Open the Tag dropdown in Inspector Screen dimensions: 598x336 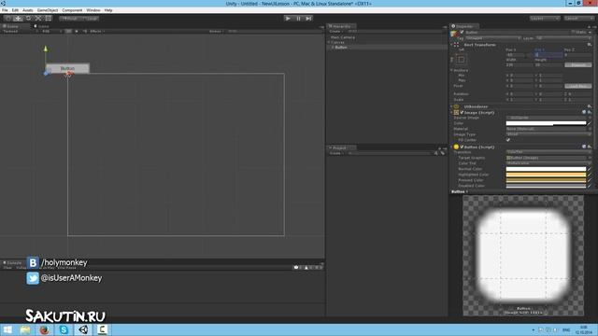coord(492,38)
